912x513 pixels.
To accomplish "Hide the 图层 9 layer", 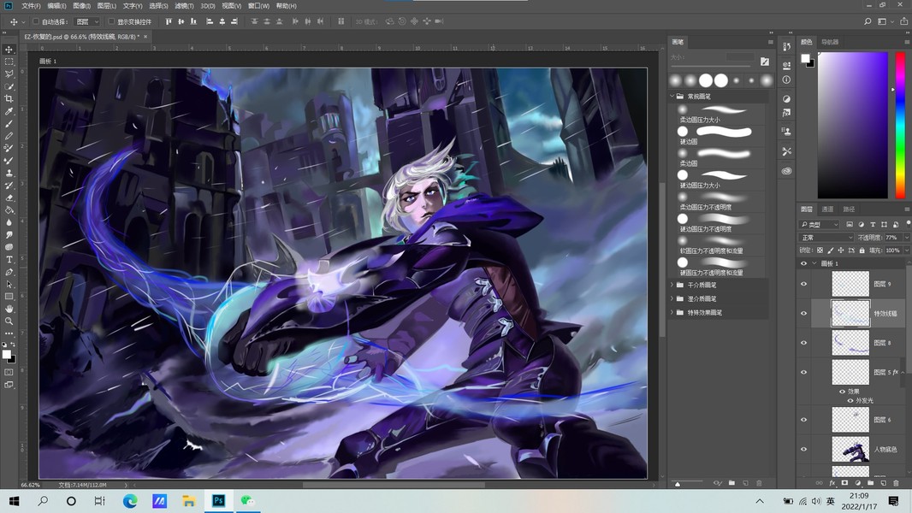I will pos(804,284).
